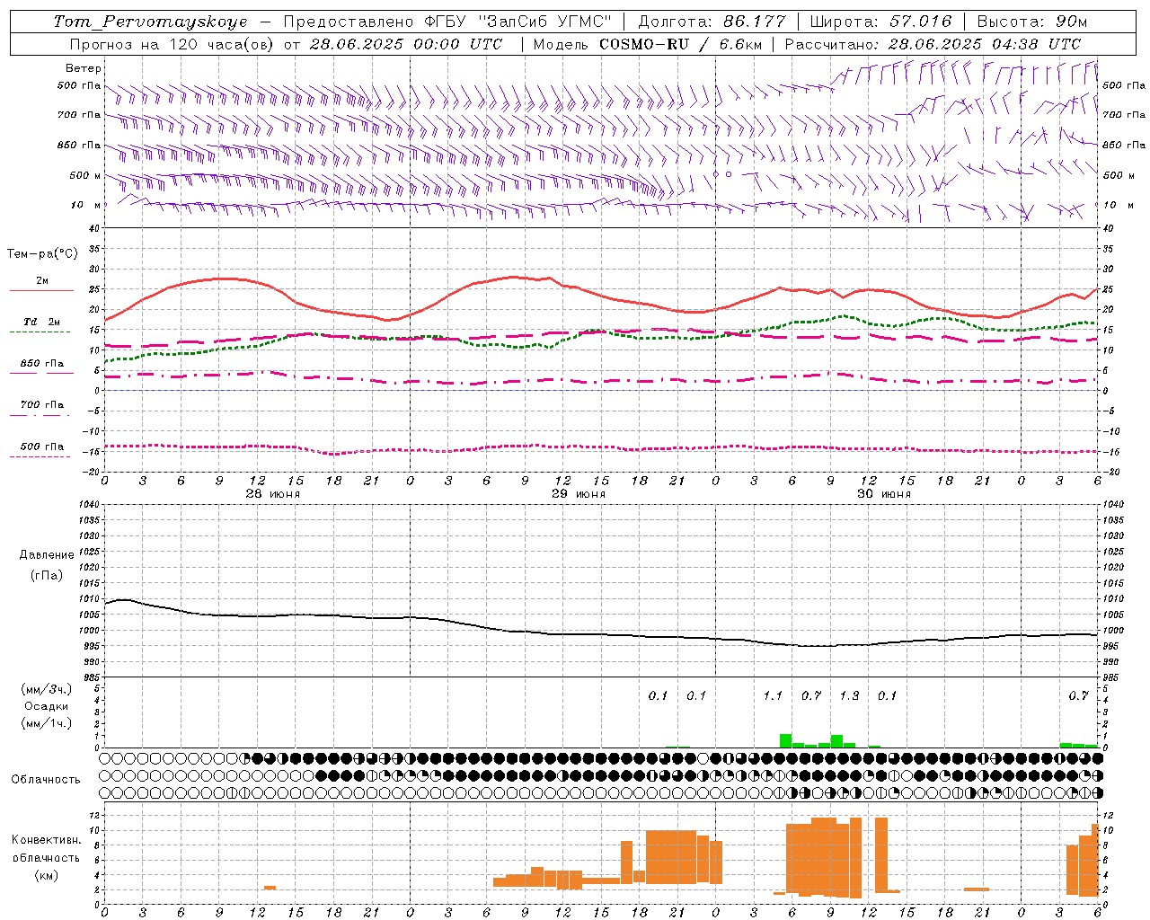Click the 'Td 2м' dew point legend entry
Viewport: 1150px width, 920px height.
coord(42,322)
